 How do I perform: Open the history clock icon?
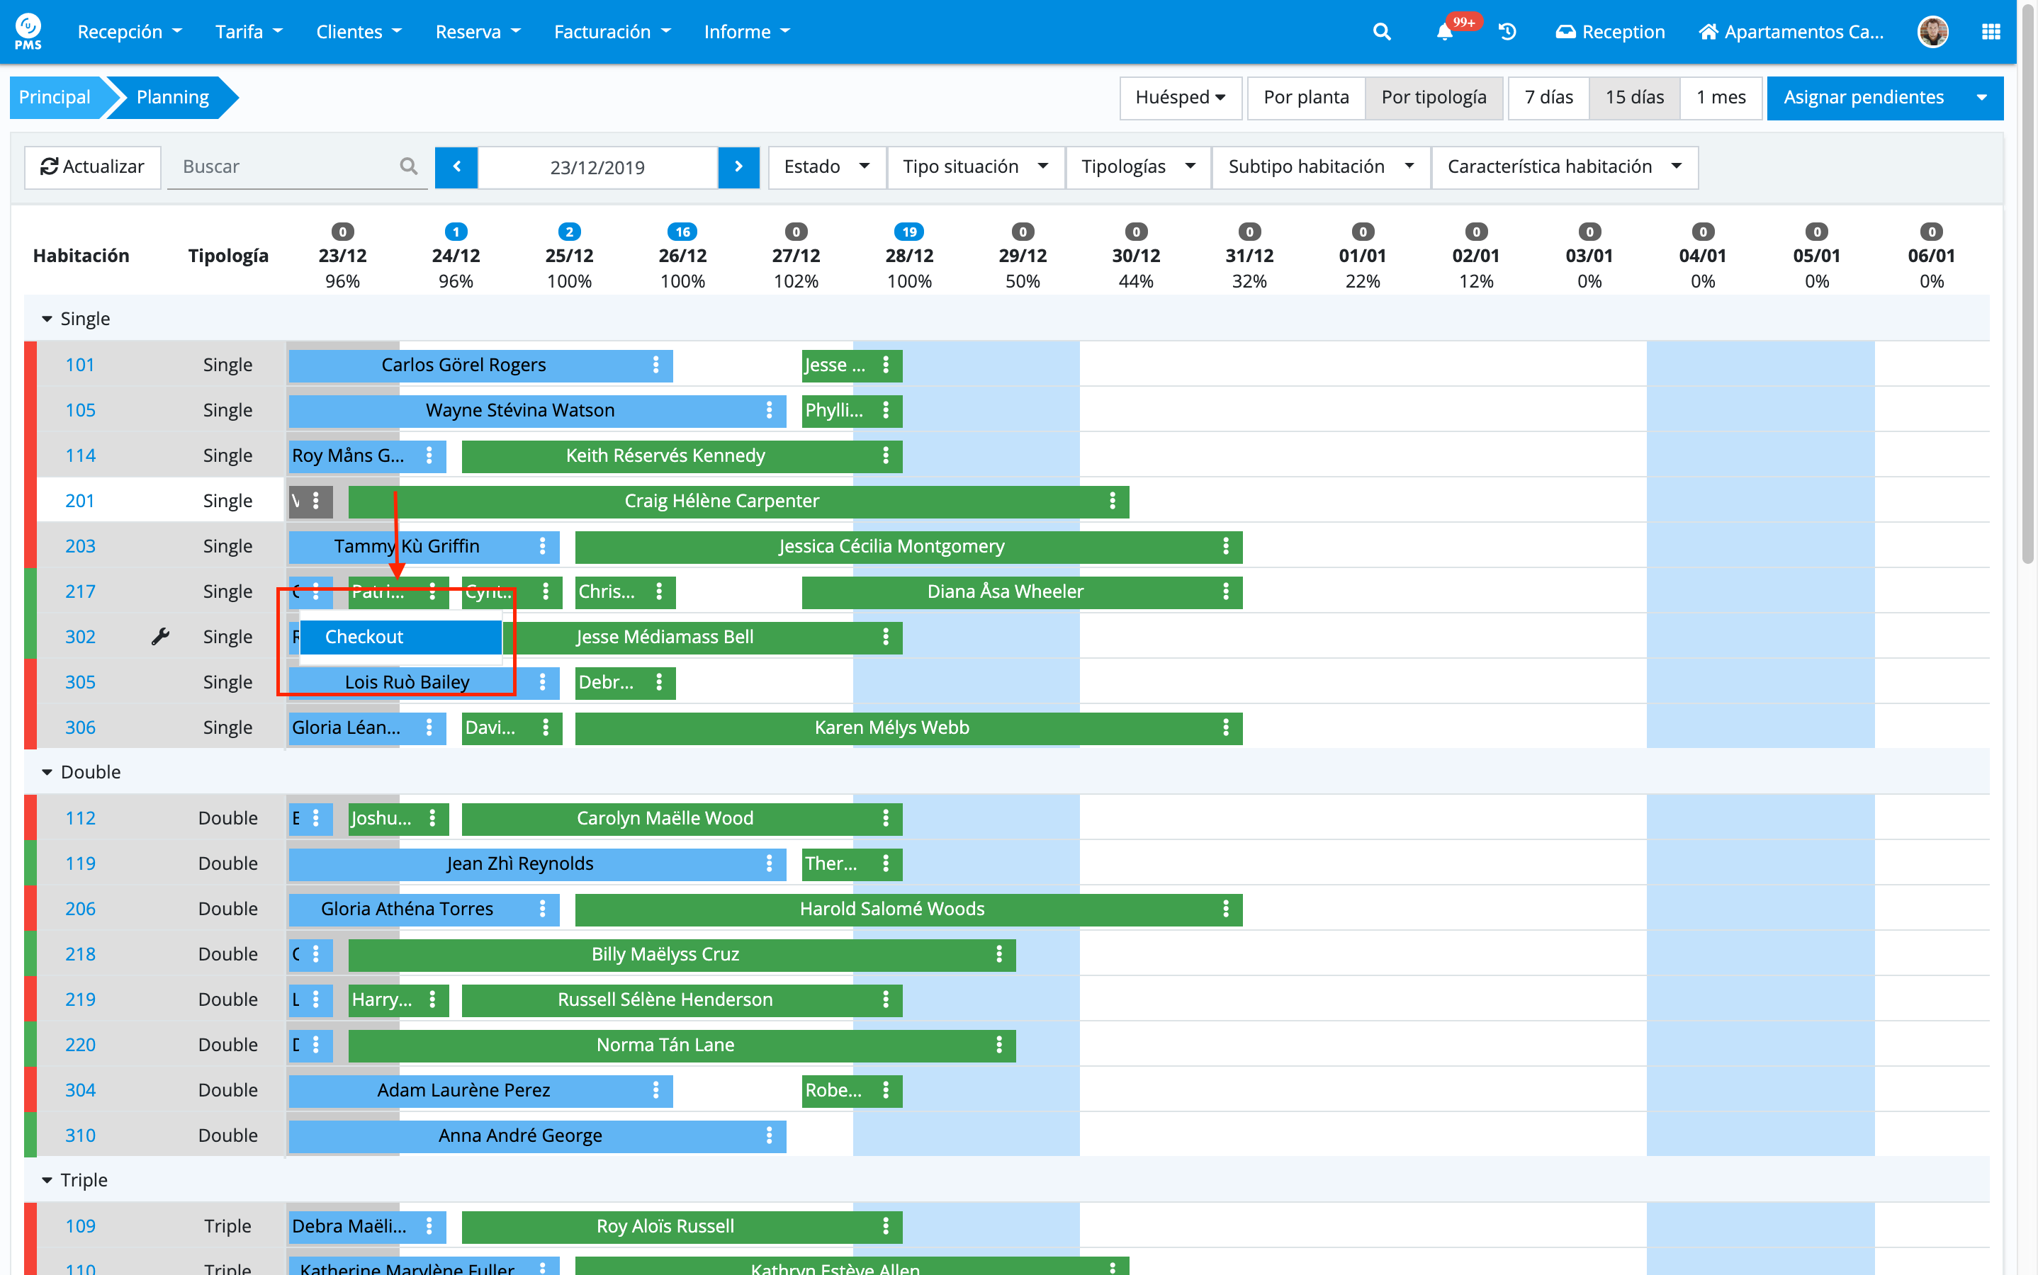click(x=1507, y=32)
